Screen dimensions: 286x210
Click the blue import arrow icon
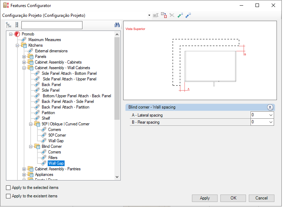188,15
